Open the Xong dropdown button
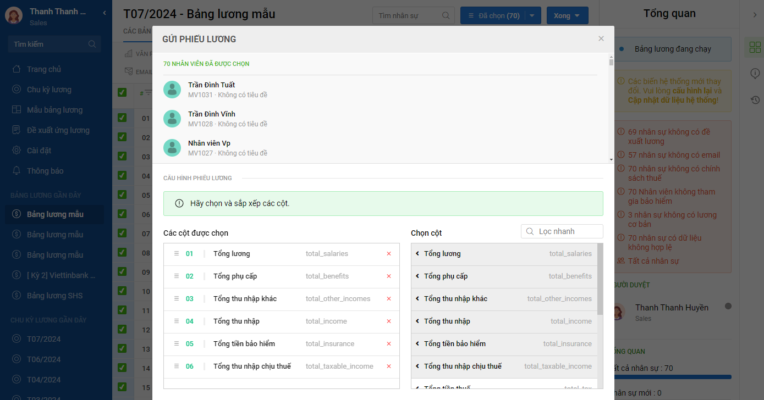Image resolution: width=764 pixels, height=400 pixels. point(568,16)
